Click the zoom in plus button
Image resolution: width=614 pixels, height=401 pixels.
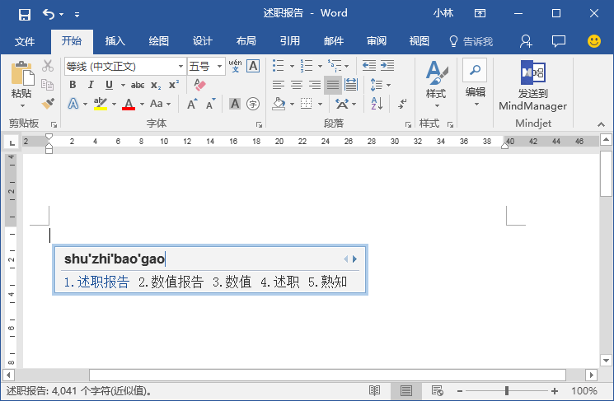555,390
